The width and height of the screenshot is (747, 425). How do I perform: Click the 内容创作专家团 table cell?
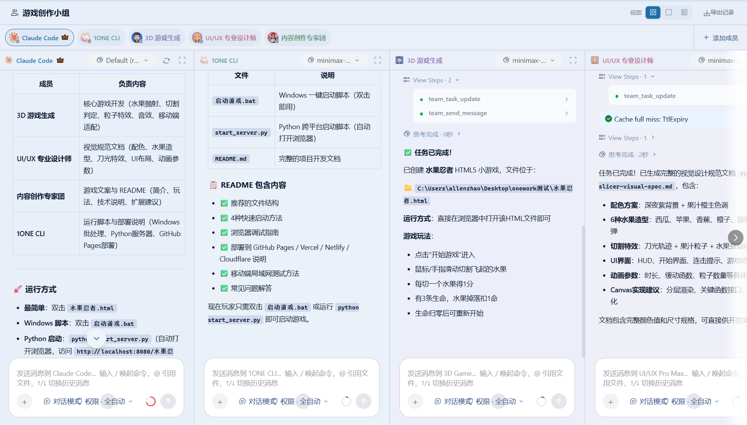[46, 196]
